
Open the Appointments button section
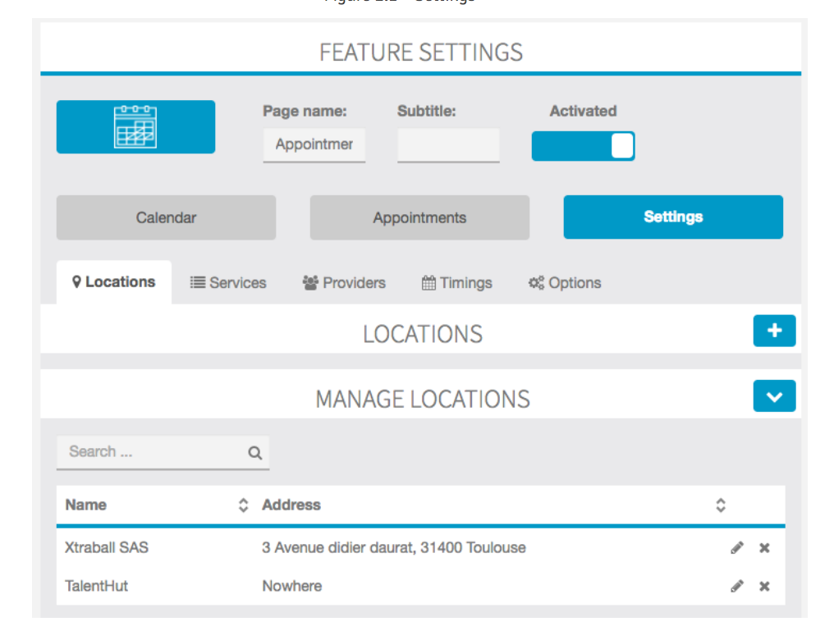tap(419, 217)
